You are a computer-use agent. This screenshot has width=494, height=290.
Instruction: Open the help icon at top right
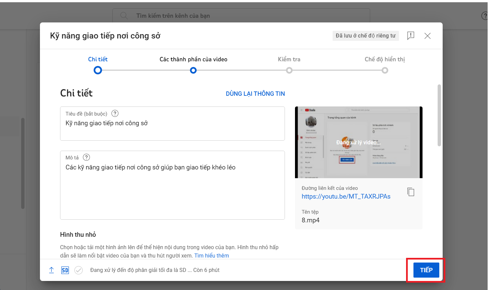point(484,15)
